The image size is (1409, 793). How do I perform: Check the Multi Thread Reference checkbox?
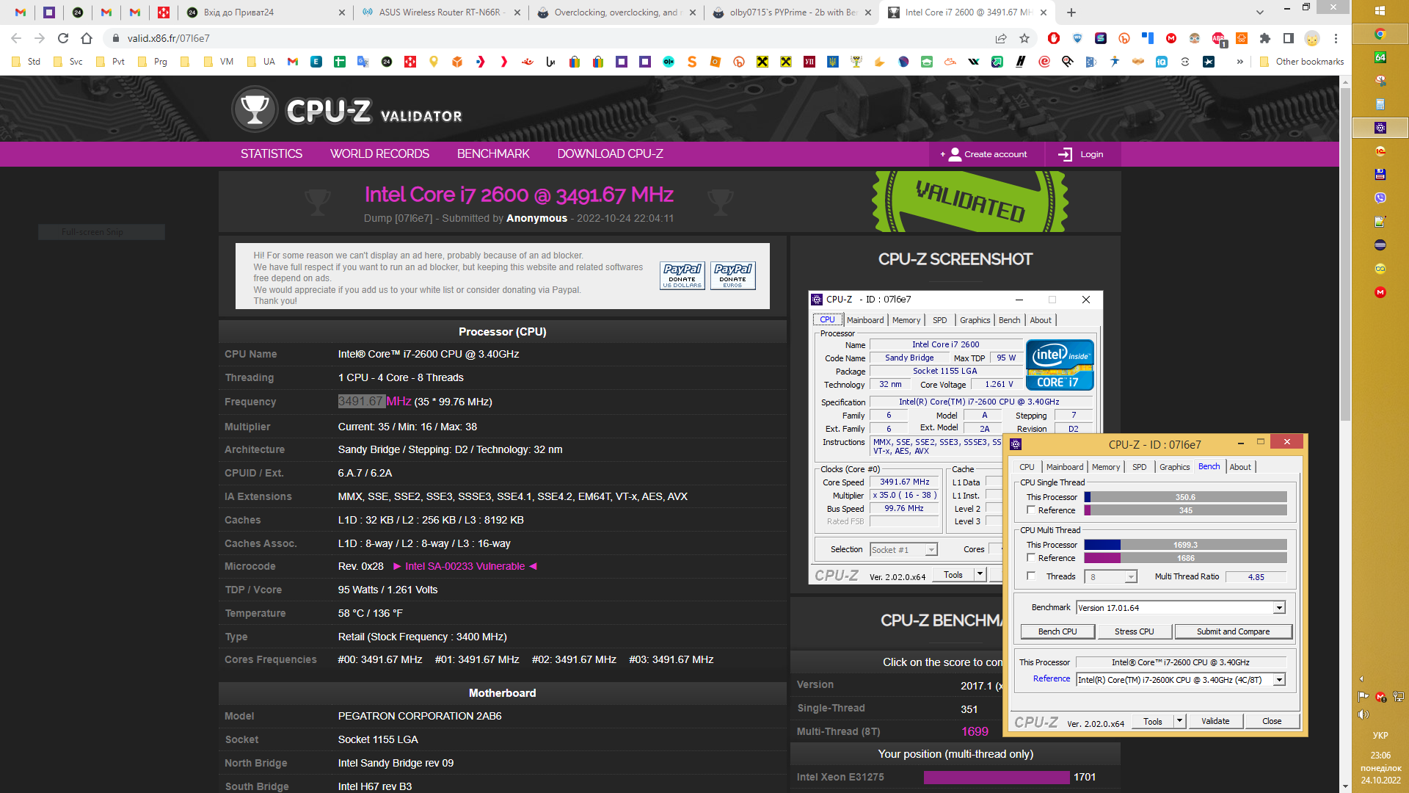coord(1031,558)
